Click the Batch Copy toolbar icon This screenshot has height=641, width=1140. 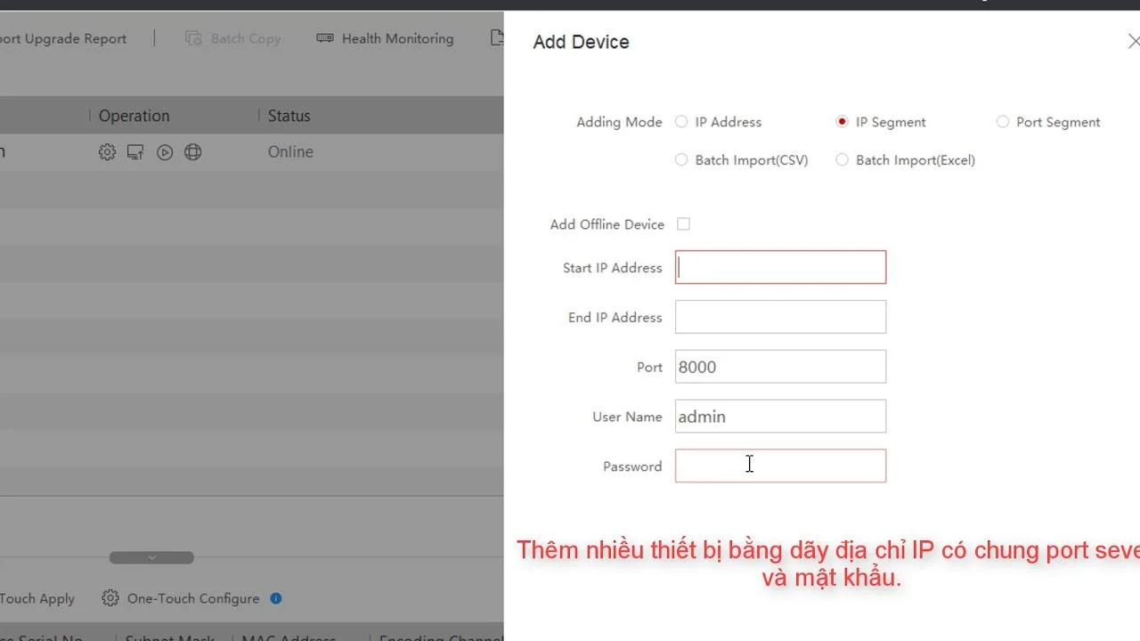(x=193, y=38)
